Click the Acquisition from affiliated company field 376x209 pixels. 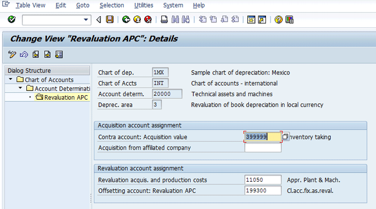click(262, 148)
